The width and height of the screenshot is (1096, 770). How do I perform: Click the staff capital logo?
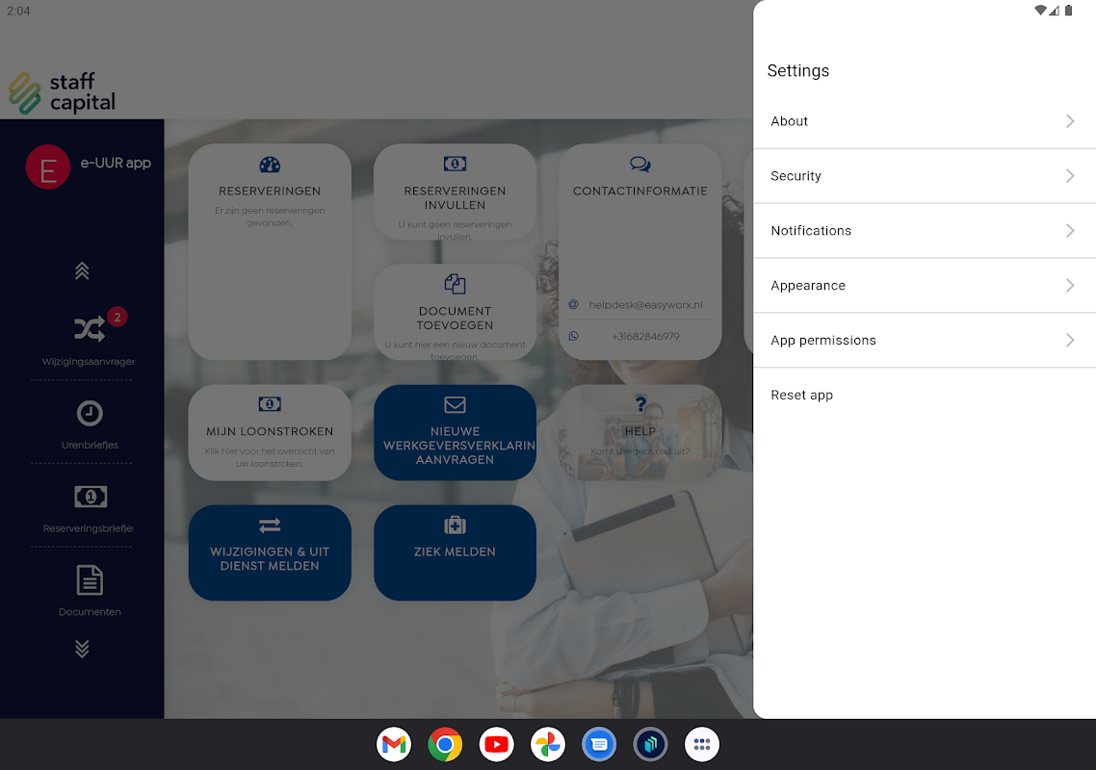click(62, 92)
